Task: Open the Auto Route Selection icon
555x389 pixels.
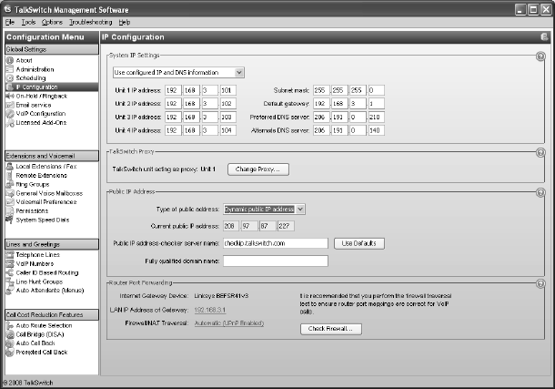Action: 11,324
